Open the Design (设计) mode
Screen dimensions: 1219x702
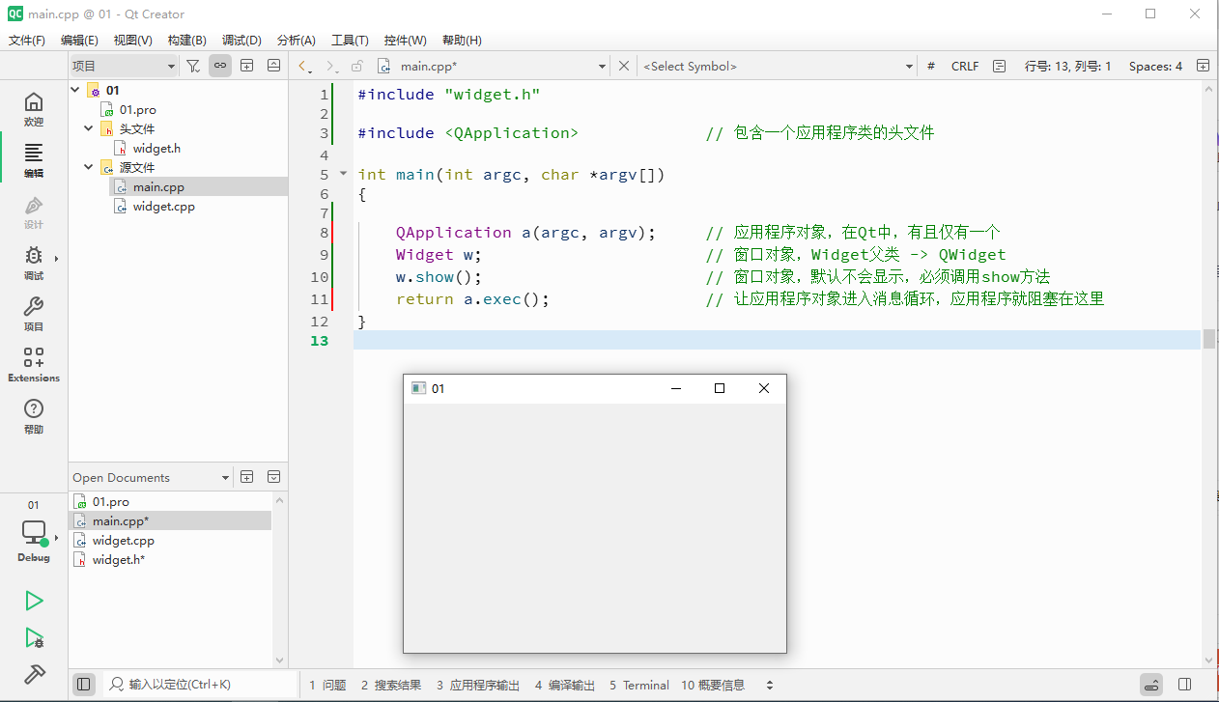[34, 212]
